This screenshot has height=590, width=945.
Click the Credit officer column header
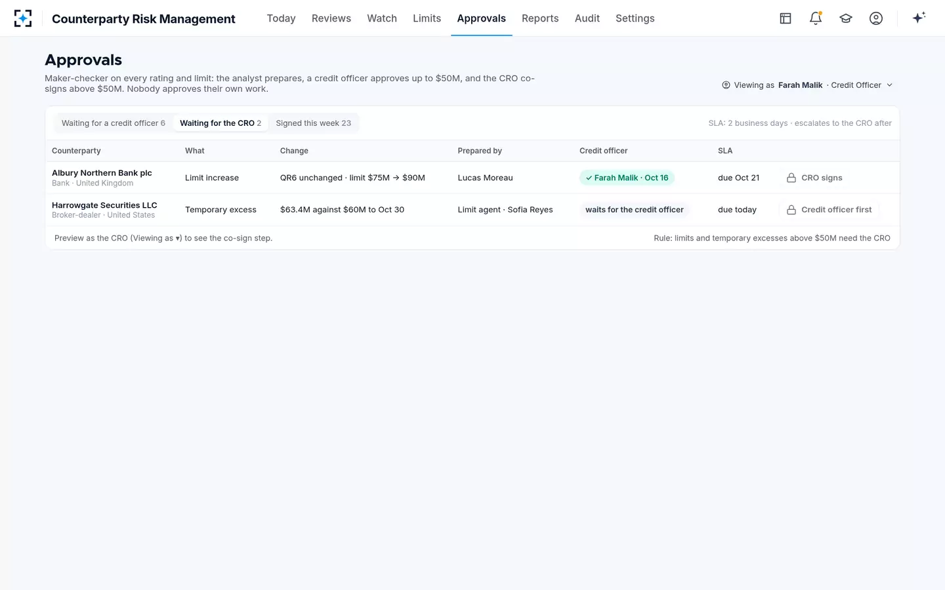[x=603, y=151]
